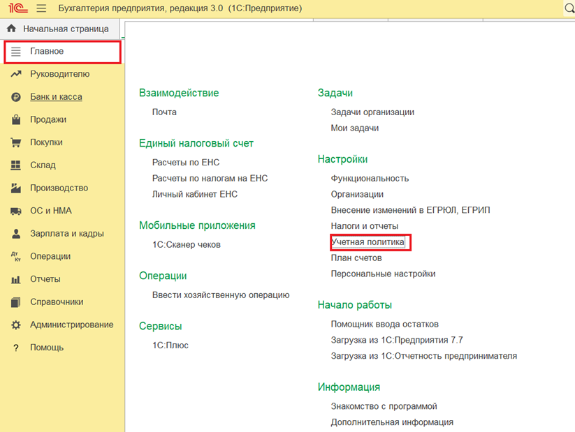Open Персональные настройки
Image resolution: width=575 pixels, height=432 pixels.
(x=383, y=274)
